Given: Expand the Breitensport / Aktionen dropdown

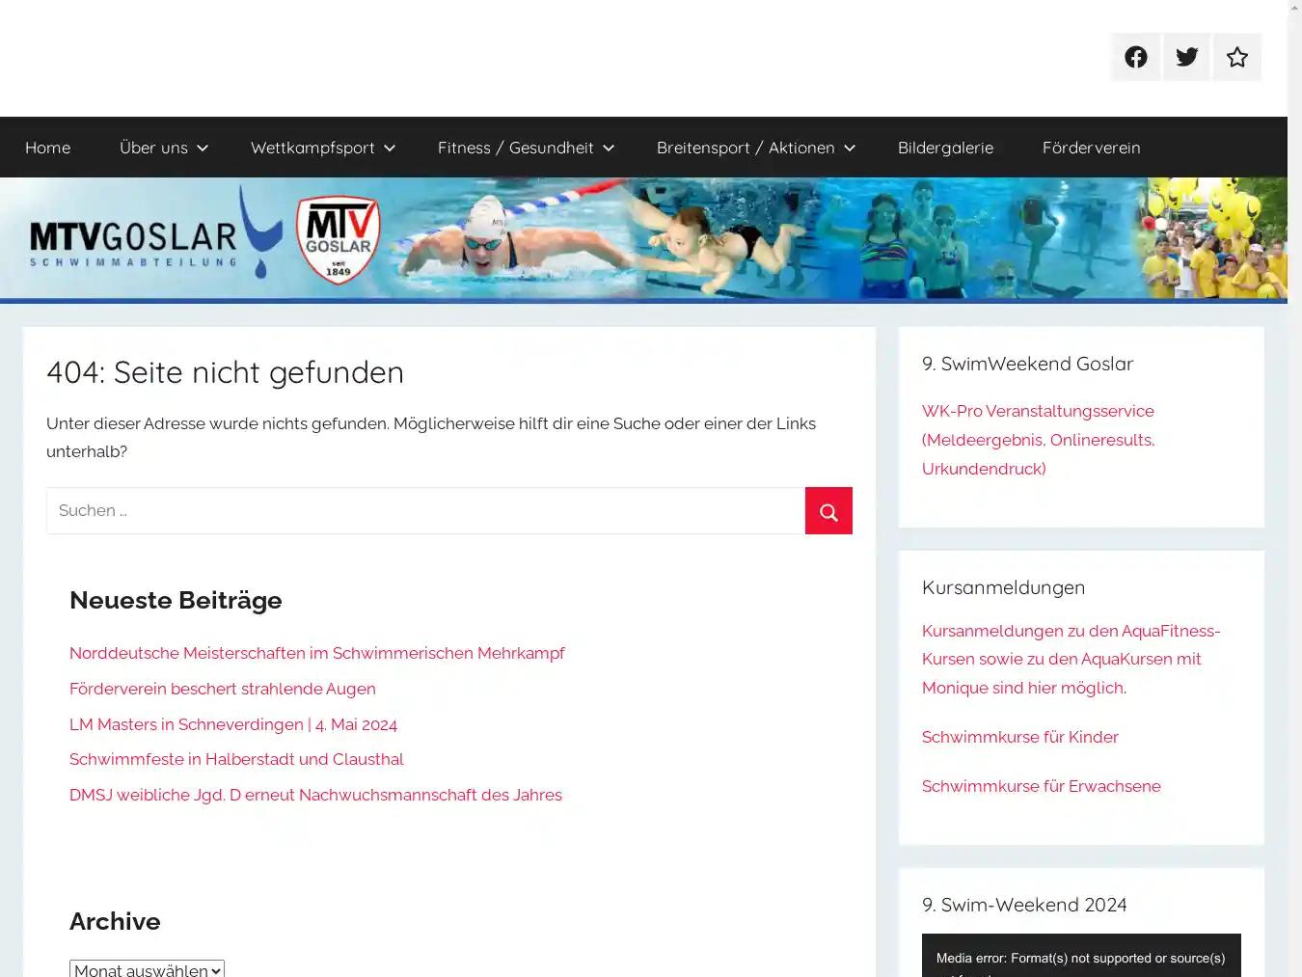Looking at the screenshot, I should click(x=753, y=147).
